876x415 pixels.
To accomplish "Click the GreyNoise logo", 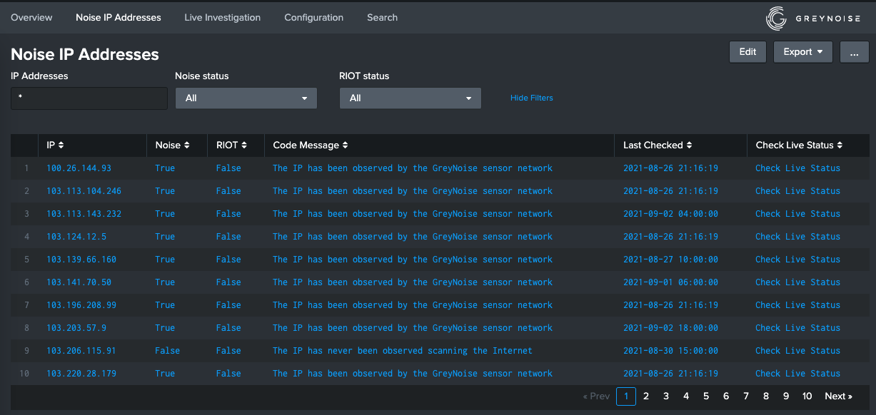I will point(813,19).
